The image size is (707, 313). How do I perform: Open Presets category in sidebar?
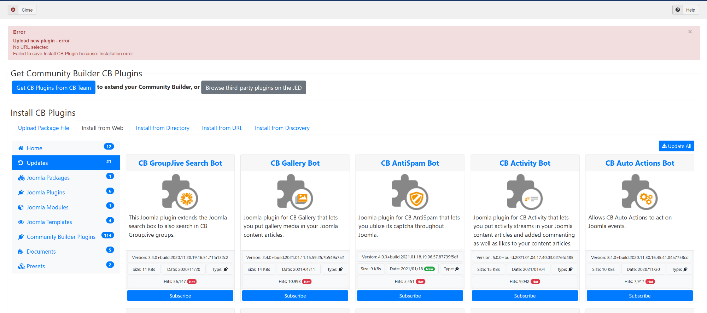tap(66, 266)
